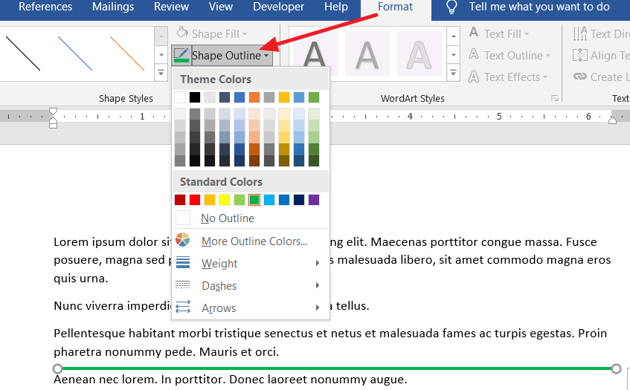
Task: Click the Text Direction icon
Action: (x=580, y=33)
